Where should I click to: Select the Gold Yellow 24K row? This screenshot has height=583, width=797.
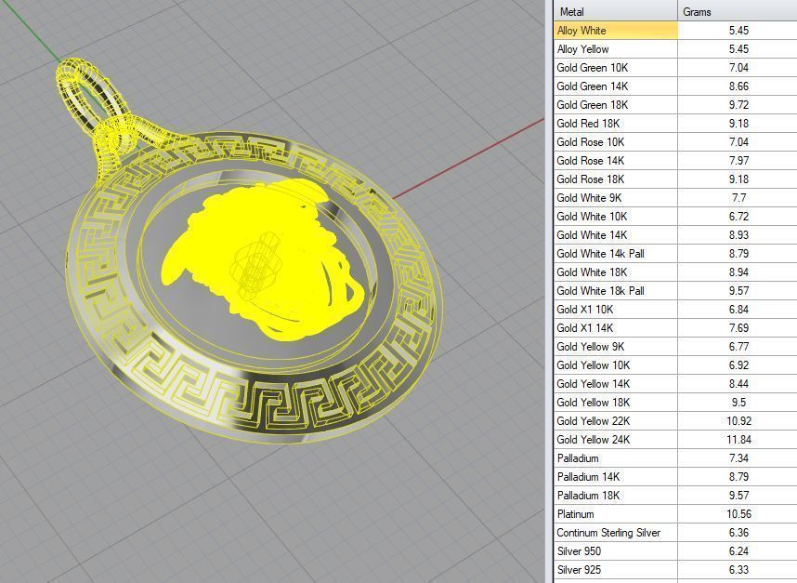675,440
